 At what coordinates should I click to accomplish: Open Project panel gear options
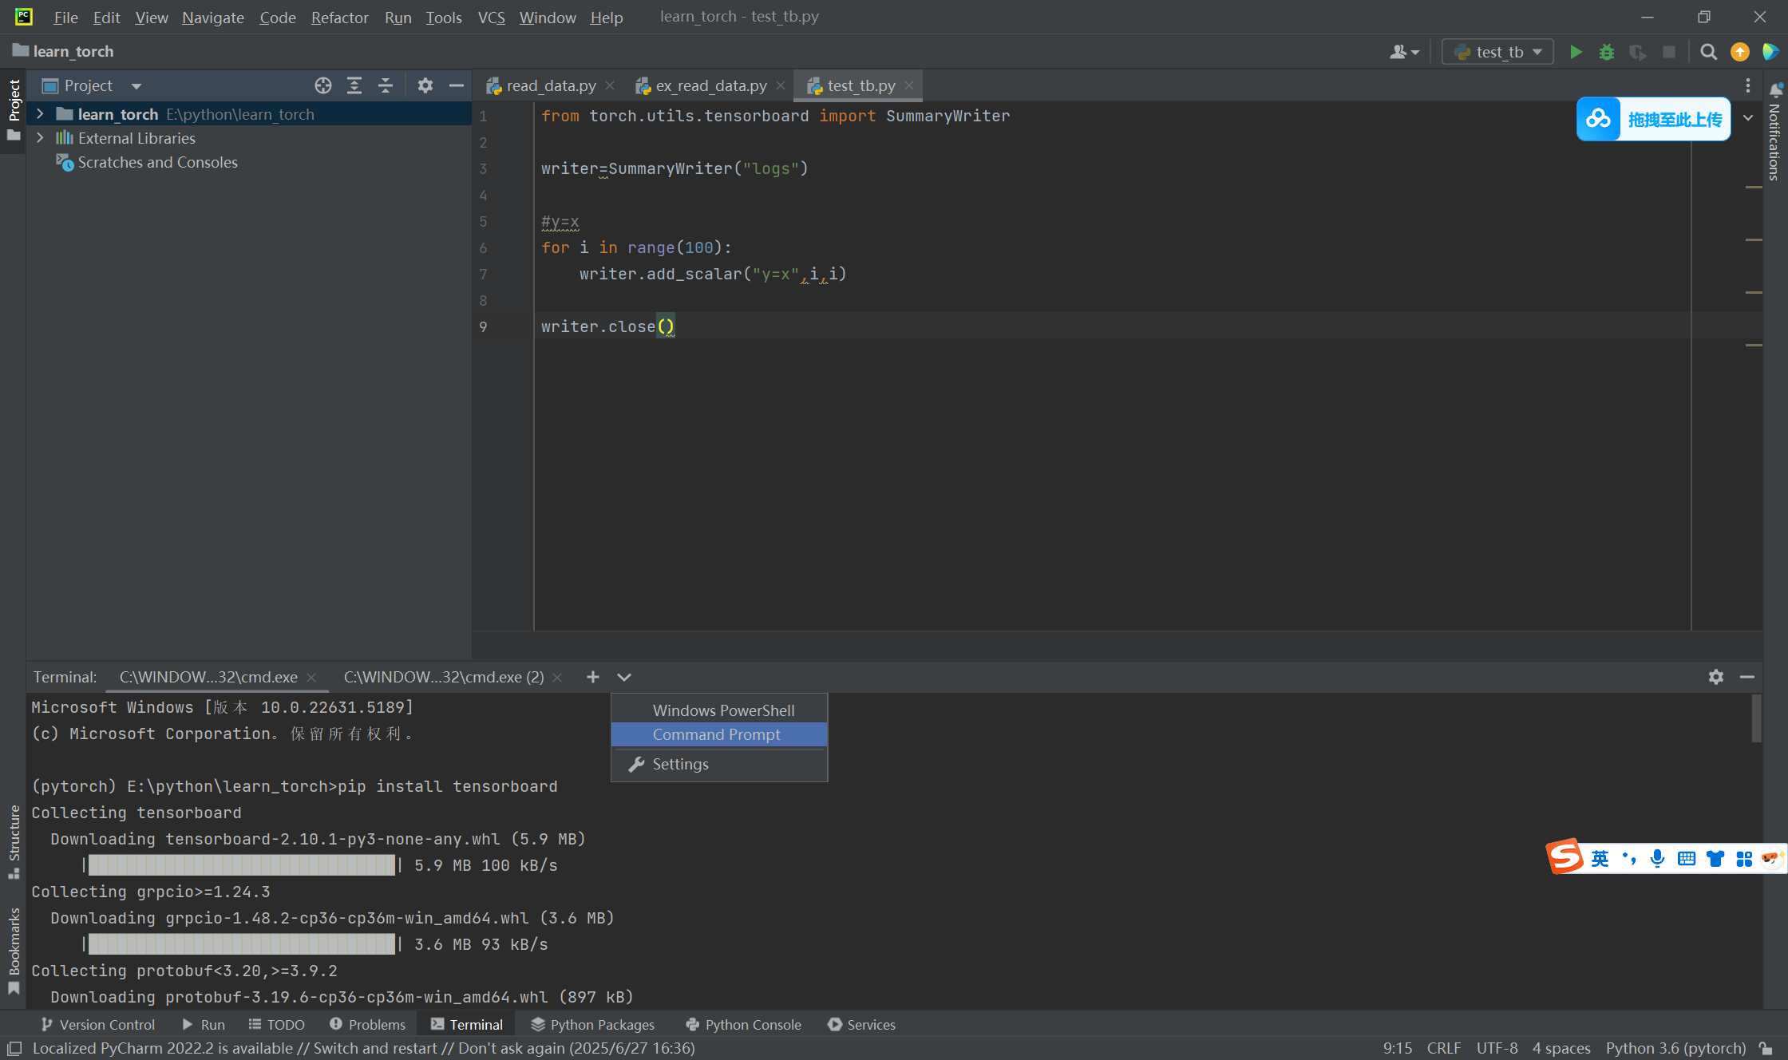pyautogui.click(x=425, y=85)
